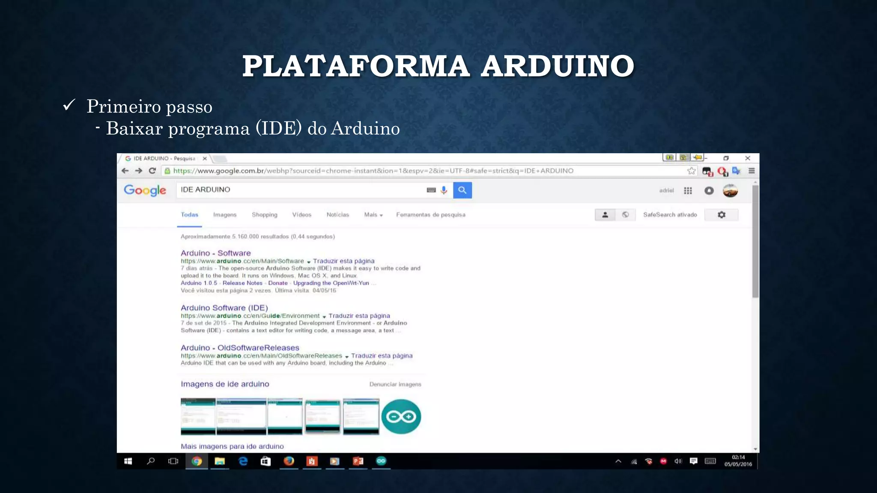The width and height of the screenshot is (877, 493).
Task: Show hidden system tray icons chevron
Action: pyautogui.click(x=618, y=461)
